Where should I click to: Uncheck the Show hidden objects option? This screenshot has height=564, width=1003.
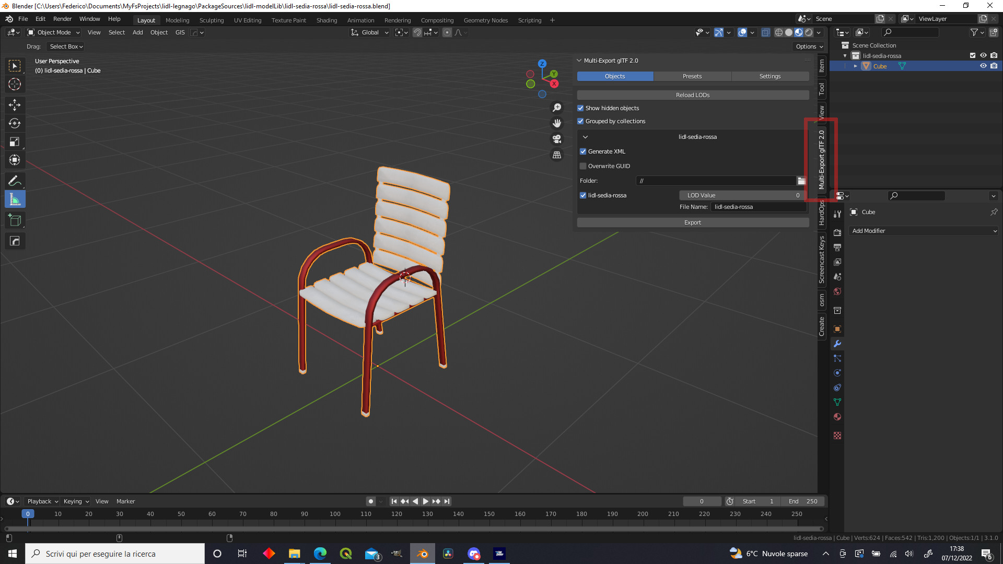click(x=580, y=108)
